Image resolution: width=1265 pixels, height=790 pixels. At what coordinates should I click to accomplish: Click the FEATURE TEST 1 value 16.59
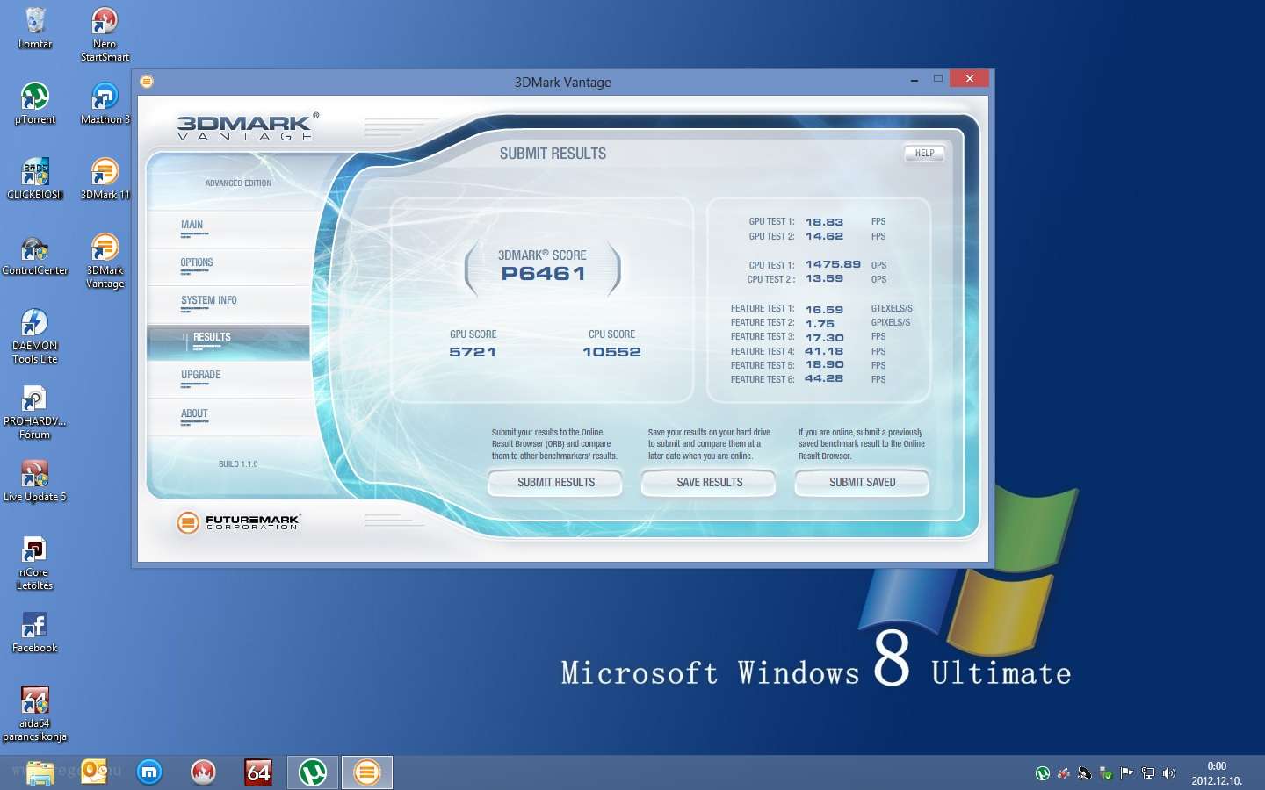(824, 310)
